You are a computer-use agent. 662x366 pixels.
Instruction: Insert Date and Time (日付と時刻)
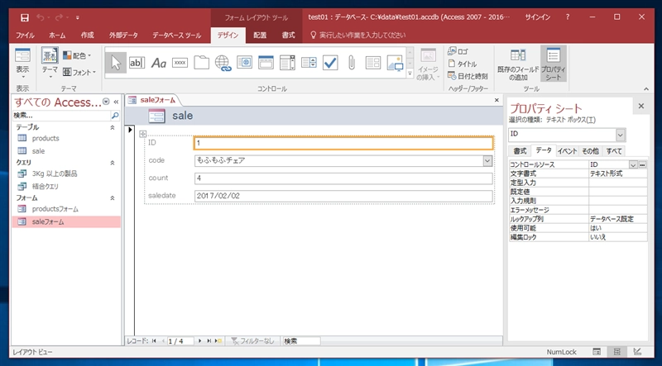coord(468,76)
